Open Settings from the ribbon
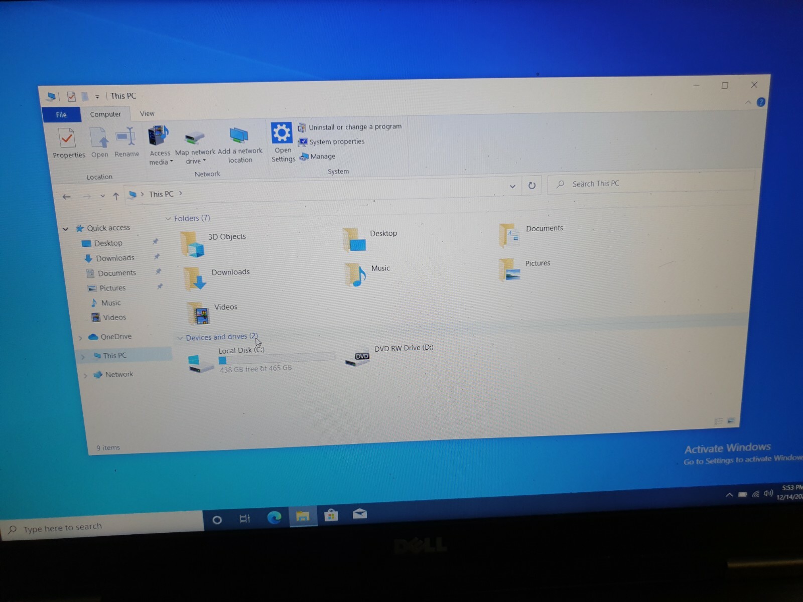803x602 pixels. pyautogui.click(x=283, y=142)
